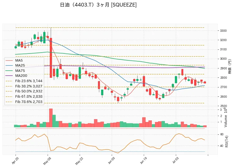Click the Apr 20 date axis label
The image size is (234, 168).
15,161
